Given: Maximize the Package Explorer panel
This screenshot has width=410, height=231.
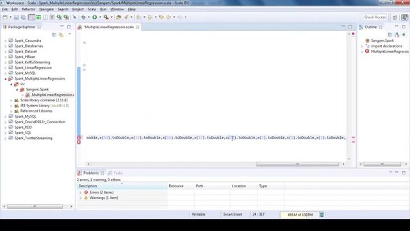Looking at the screenshot, I should (x=69, y=27).
